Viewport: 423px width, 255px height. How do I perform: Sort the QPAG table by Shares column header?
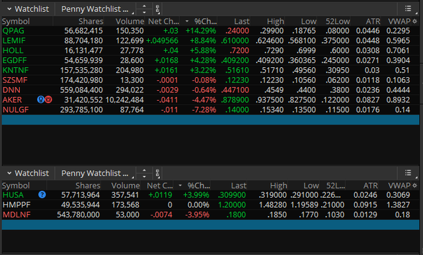[91, 21]
